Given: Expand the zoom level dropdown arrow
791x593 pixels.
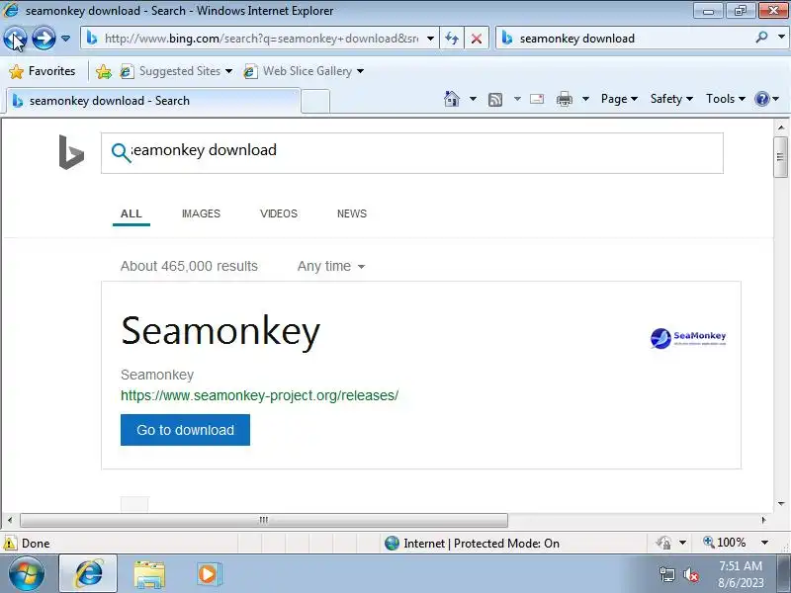Looking at the screenshot, I should point(764,543).
